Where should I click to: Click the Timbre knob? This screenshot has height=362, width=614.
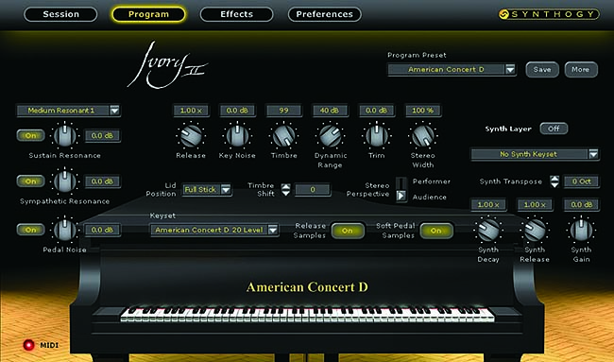tap(284, 136)
